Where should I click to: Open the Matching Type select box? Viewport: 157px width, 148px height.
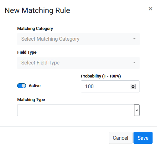click(78, 110)
